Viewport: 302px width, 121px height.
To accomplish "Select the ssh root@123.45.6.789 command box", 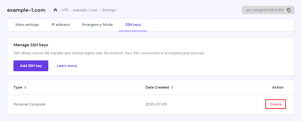I will pyautogui.click(x=268, y=10).
